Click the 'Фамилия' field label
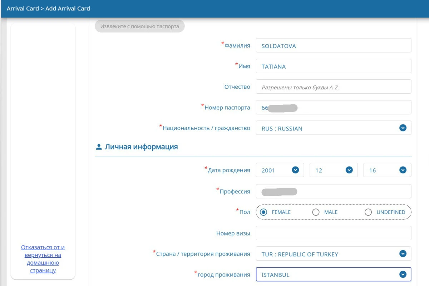Viewport: 429px width, 286px height. [237, 45]
